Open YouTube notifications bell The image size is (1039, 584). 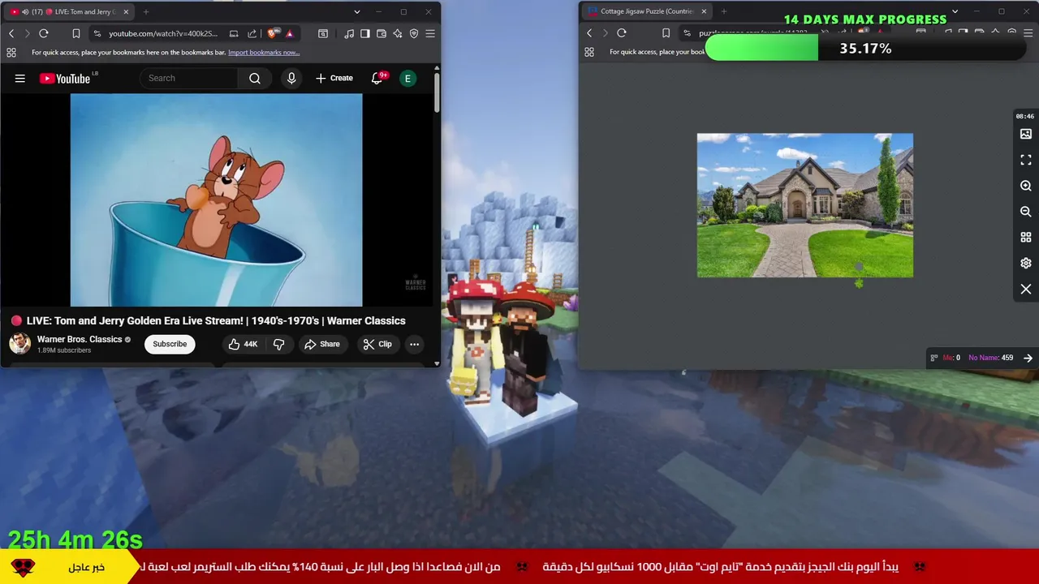(377, 79)
